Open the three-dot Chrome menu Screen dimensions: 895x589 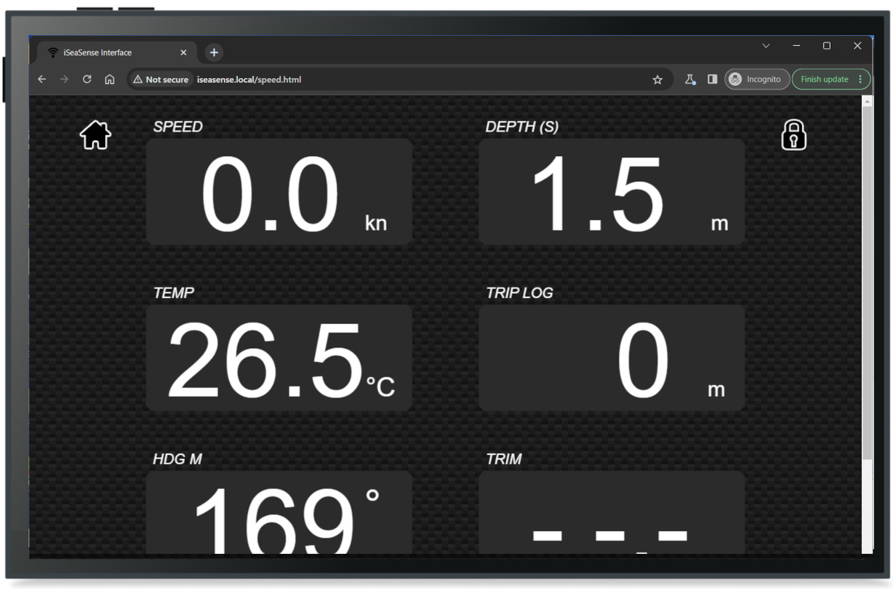860,79
